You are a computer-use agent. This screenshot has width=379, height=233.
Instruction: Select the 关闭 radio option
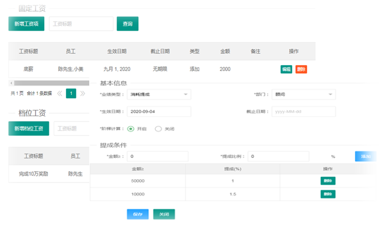coord(158,129)
